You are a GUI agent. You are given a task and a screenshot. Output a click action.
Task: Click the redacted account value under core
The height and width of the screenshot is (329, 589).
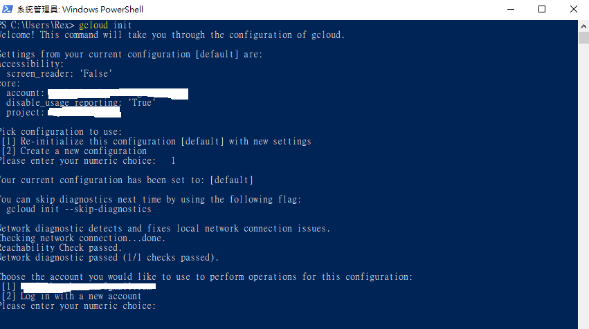click(118, 93)
